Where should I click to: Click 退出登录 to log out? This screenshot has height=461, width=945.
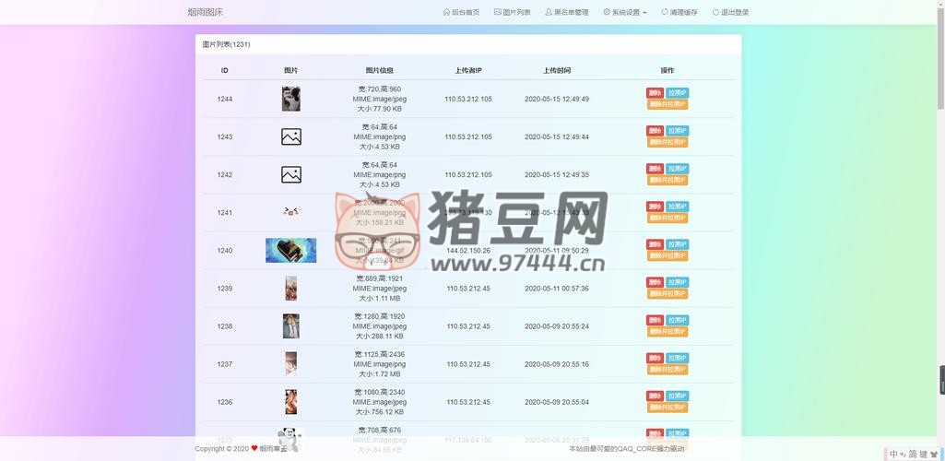(x=730, y=12)
